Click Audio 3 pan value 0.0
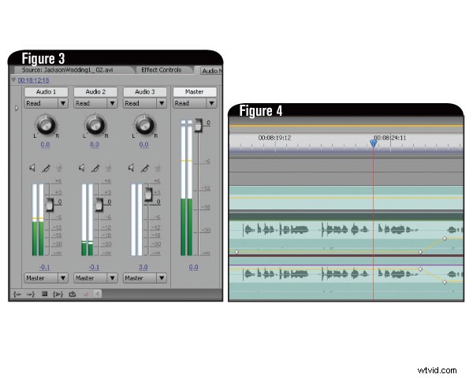The width and height of the screenshot is (473, 378). [144, 144]
